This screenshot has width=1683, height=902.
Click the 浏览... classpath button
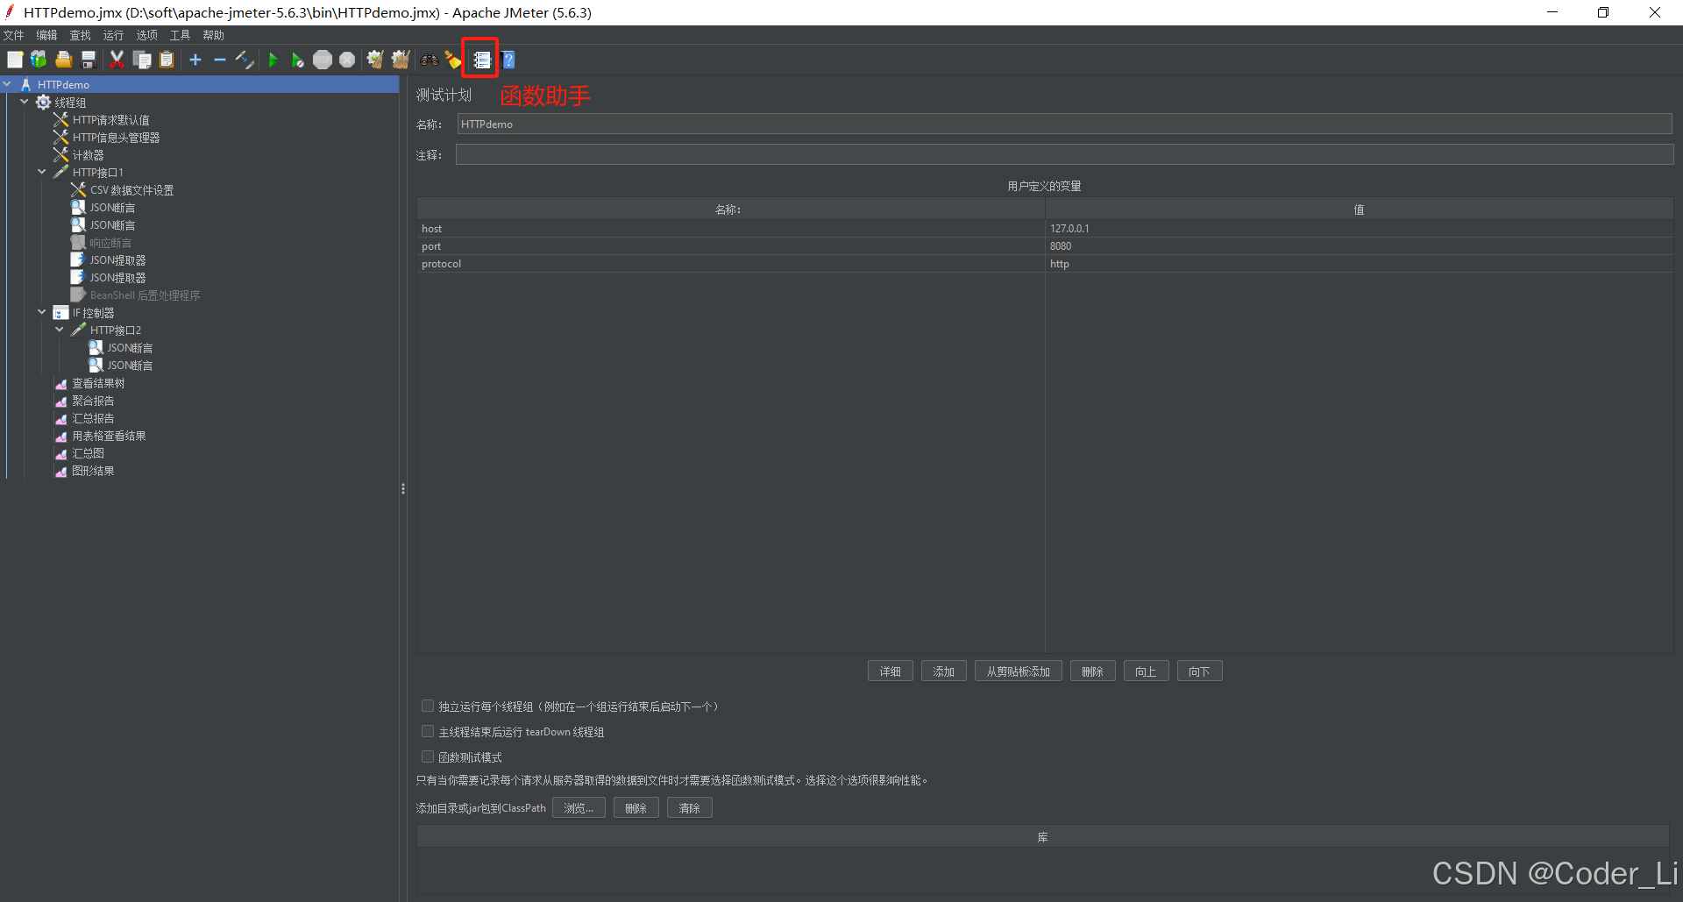pyautogui.click(x=579, y=808)
